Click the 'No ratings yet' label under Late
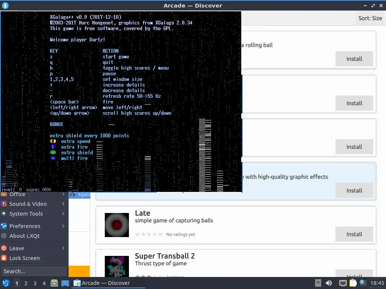386x289 pixels. pyautogui.click(x=181, y=234)
